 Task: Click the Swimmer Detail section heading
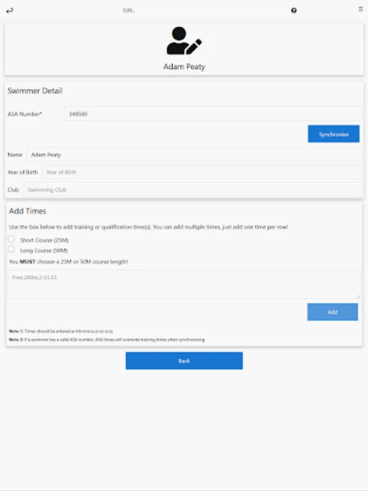[x=35, y=91]
